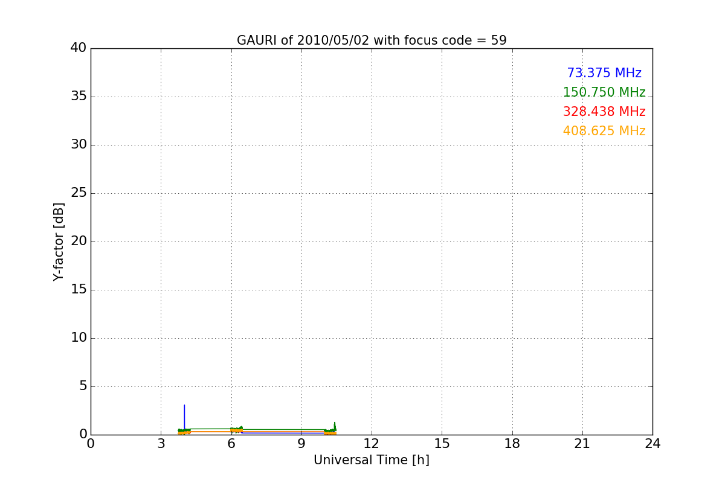
Task: Select the red '328.438 MHz' legend label
Action: click(604, 112)
